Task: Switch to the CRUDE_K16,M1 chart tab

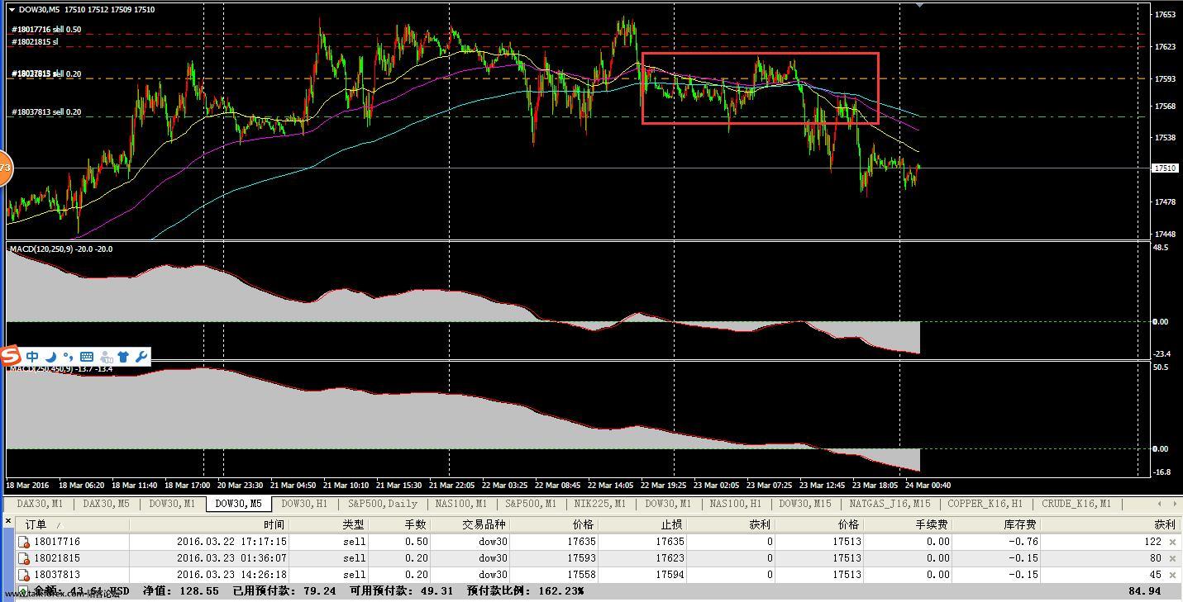Action: 1076,504
